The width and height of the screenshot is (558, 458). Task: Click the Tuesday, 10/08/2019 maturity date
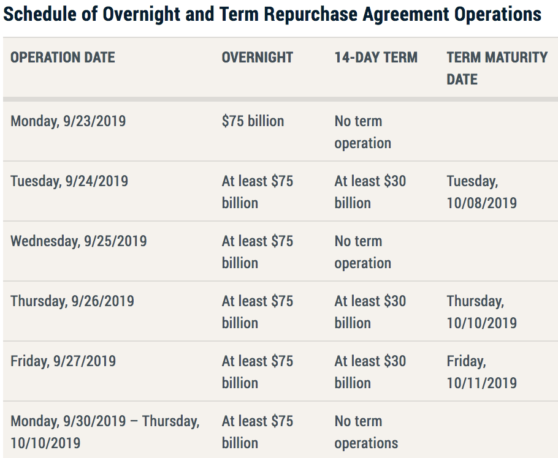click(481, 192)
